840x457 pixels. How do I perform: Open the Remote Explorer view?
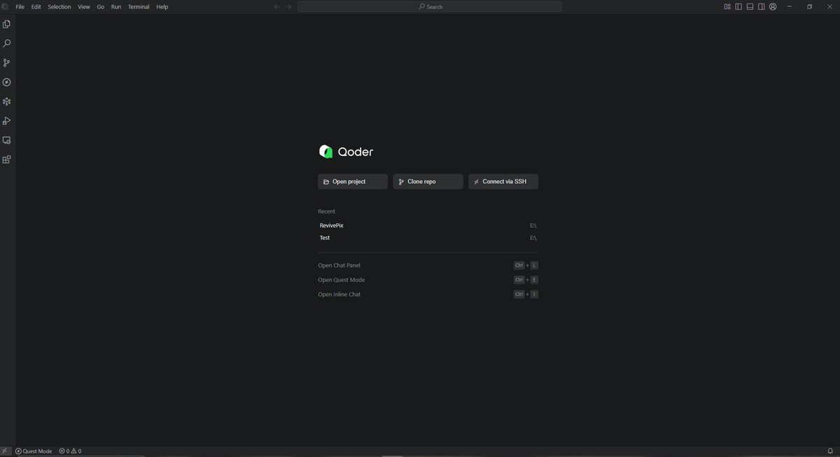7,140
